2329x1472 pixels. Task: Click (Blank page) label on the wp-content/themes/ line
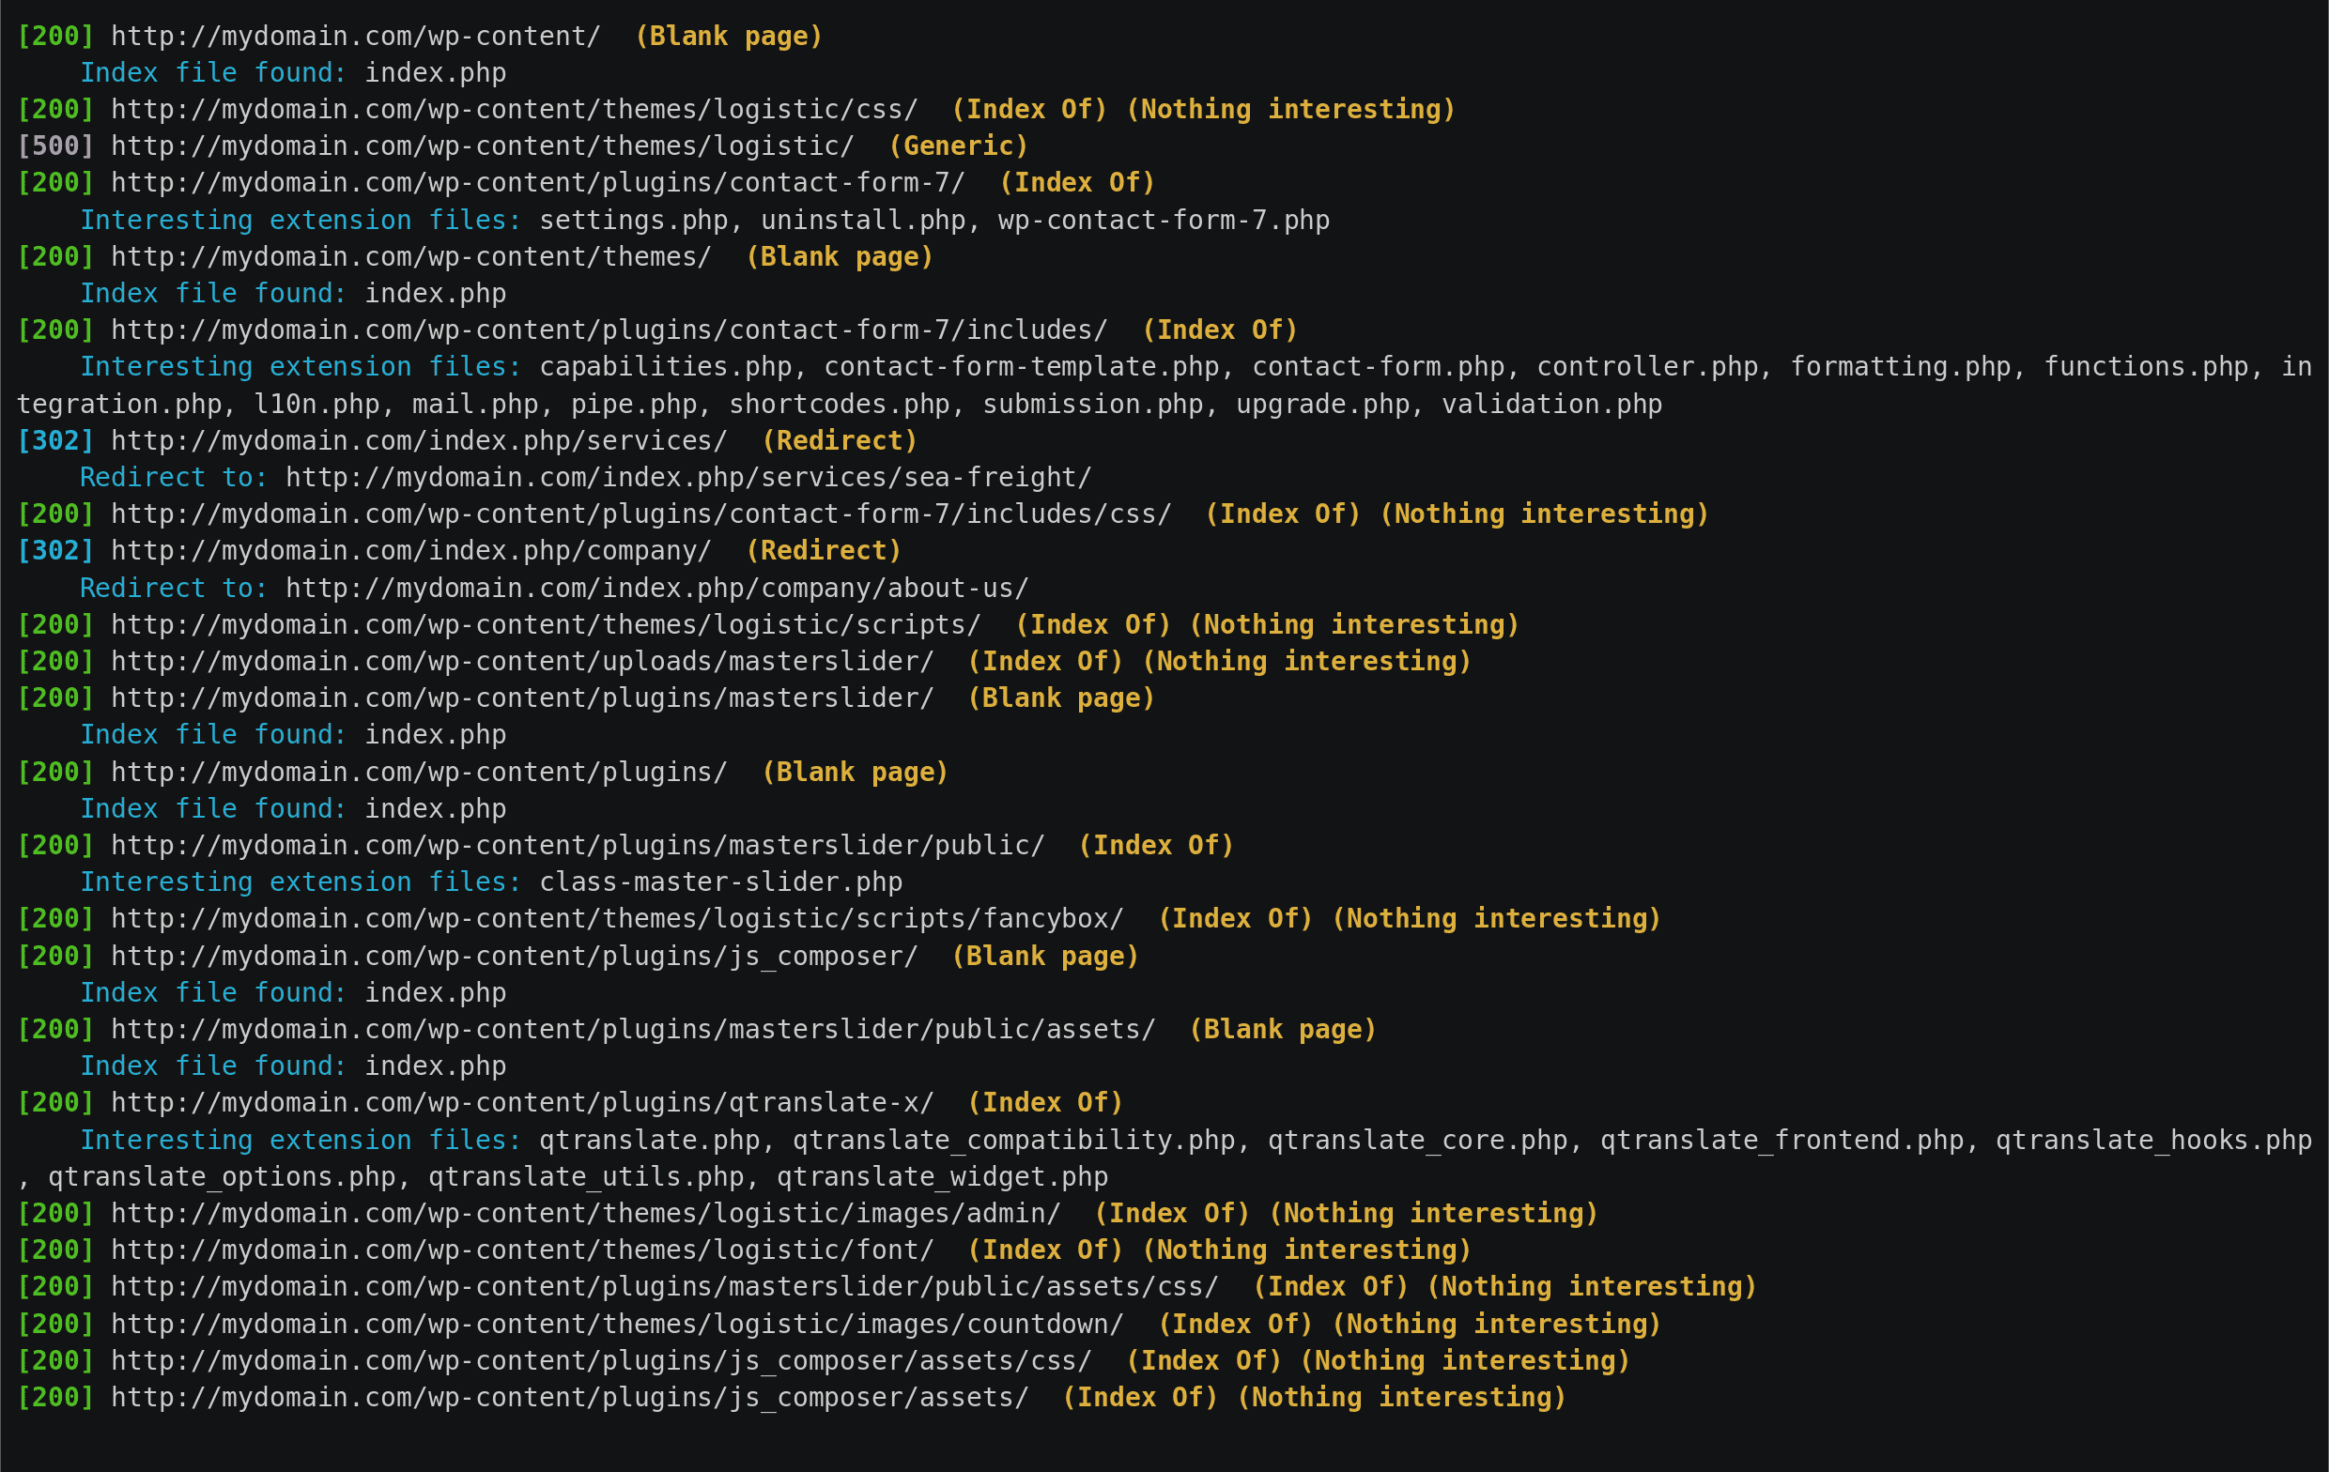[x=839, y=257]
